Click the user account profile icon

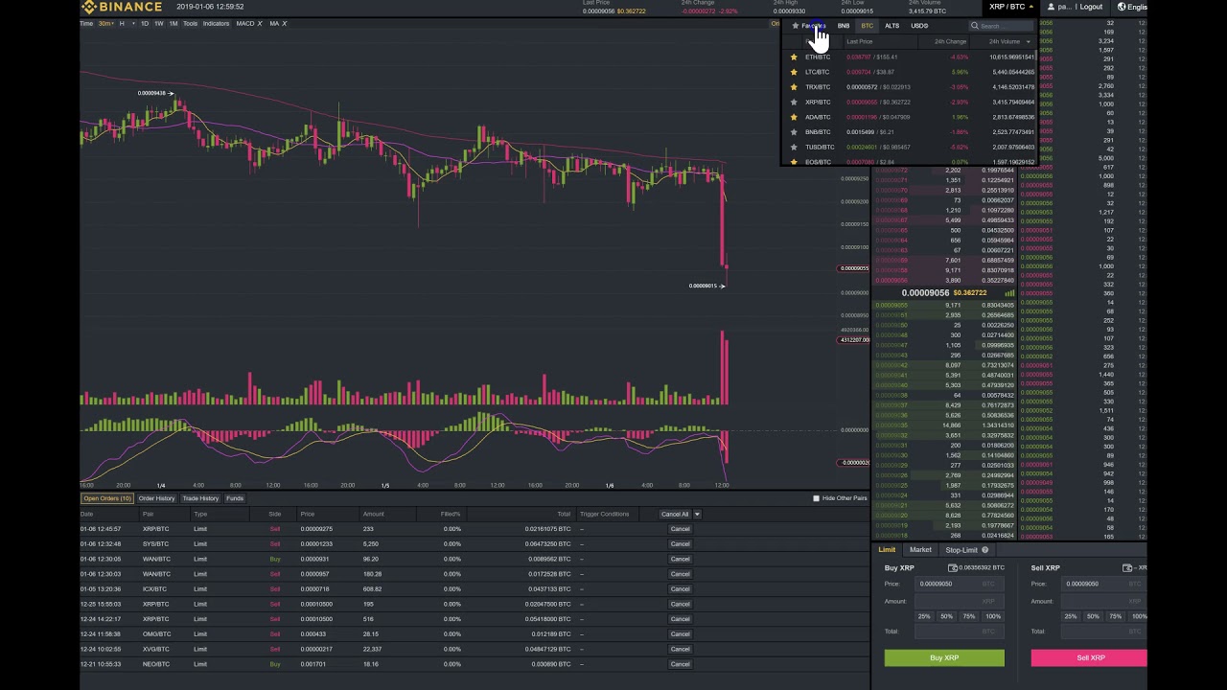point(1051,7)
